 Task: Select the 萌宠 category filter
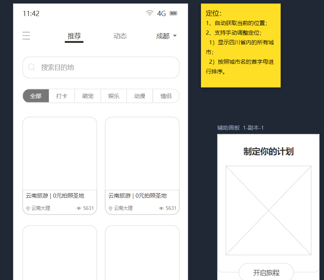coord(88,96)
